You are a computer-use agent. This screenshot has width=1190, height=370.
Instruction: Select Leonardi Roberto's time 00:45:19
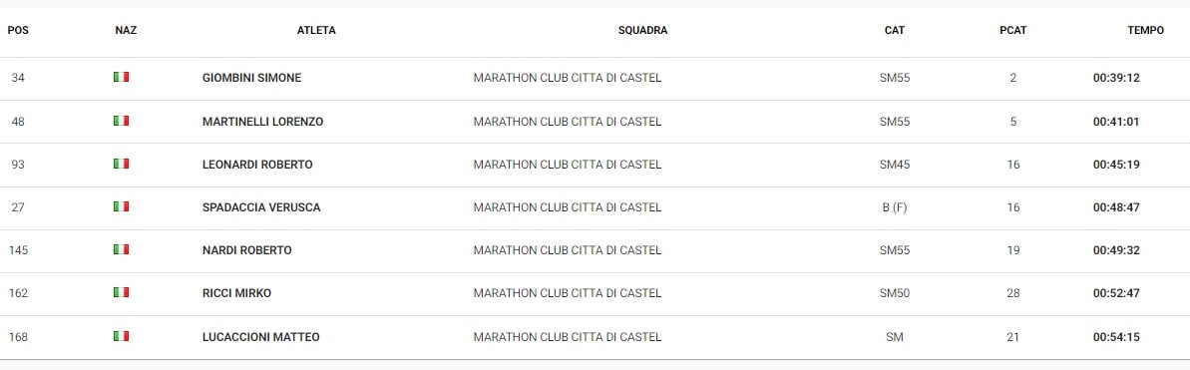1116,164
